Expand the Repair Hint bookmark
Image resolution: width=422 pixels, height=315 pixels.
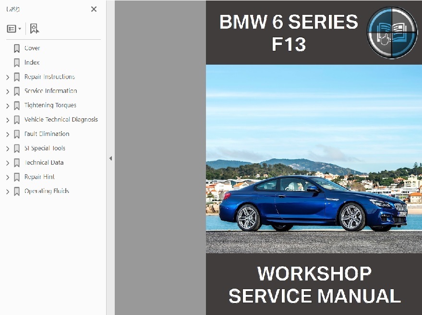(x=8, y=177)
